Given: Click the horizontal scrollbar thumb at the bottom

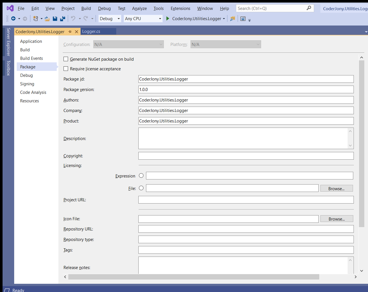Looking at the screenshot, I should click(x=194, y=277).
